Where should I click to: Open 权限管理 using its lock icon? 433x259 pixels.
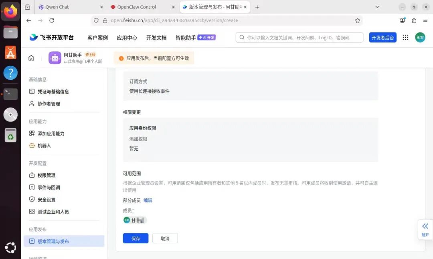(32, 175)
